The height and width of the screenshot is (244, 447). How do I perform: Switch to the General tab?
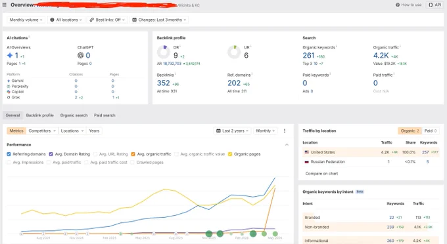click(13, 115)
